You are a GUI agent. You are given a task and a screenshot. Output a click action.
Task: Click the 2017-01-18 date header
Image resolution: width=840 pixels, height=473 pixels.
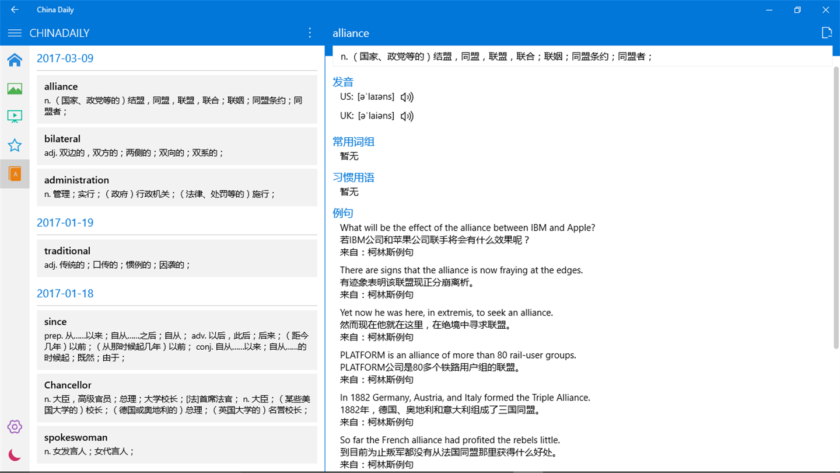pyautogui.click(x=65, y=294)
